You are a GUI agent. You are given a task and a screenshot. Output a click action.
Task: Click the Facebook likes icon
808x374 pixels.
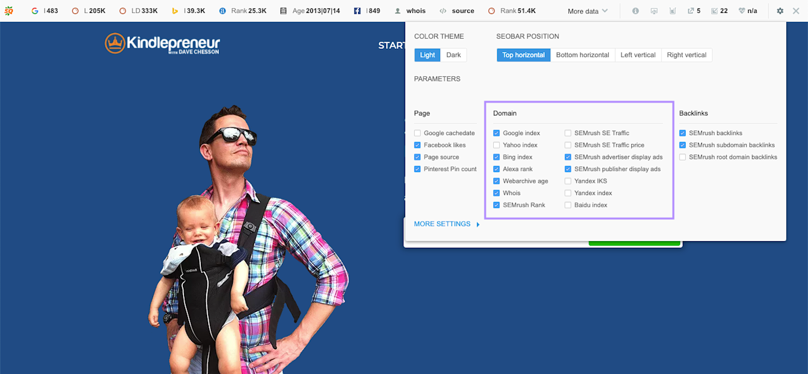(x=357, y=11)
